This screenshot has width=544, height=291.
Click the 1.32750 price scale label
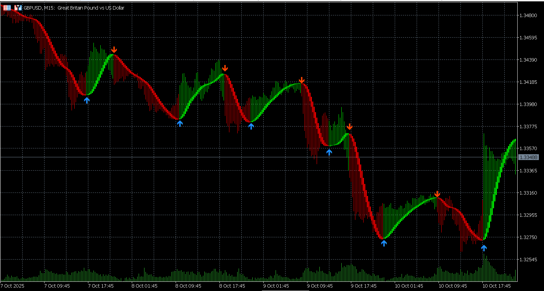tap(528, 237)
